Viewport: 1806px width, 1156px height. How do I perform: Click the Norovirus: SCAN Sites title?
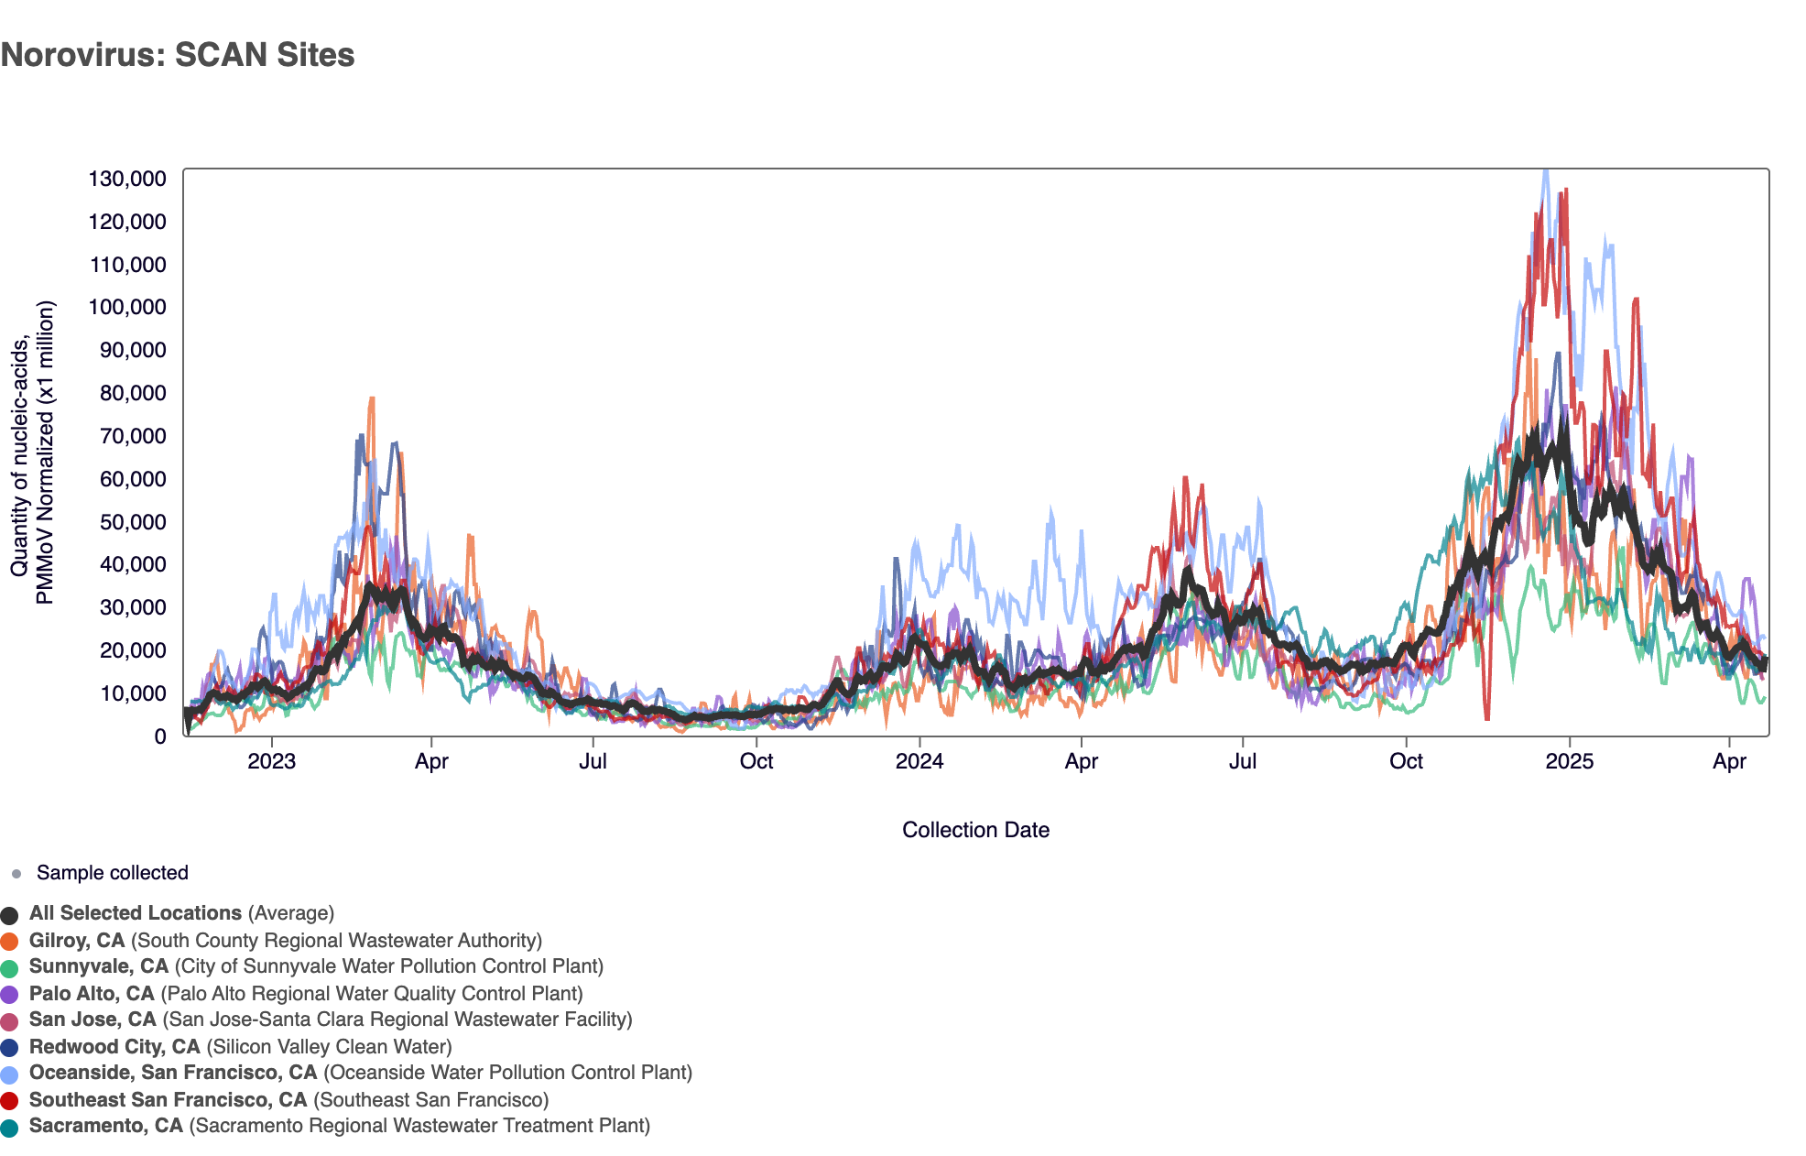point(178,55)
